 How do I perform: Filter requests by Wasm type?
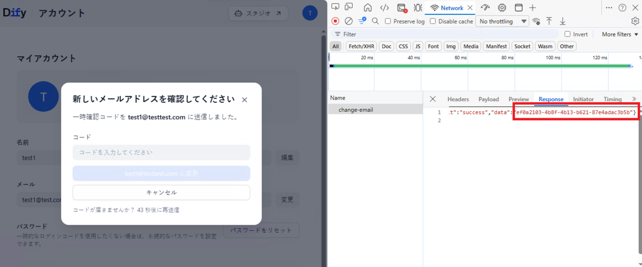[545, 47]
